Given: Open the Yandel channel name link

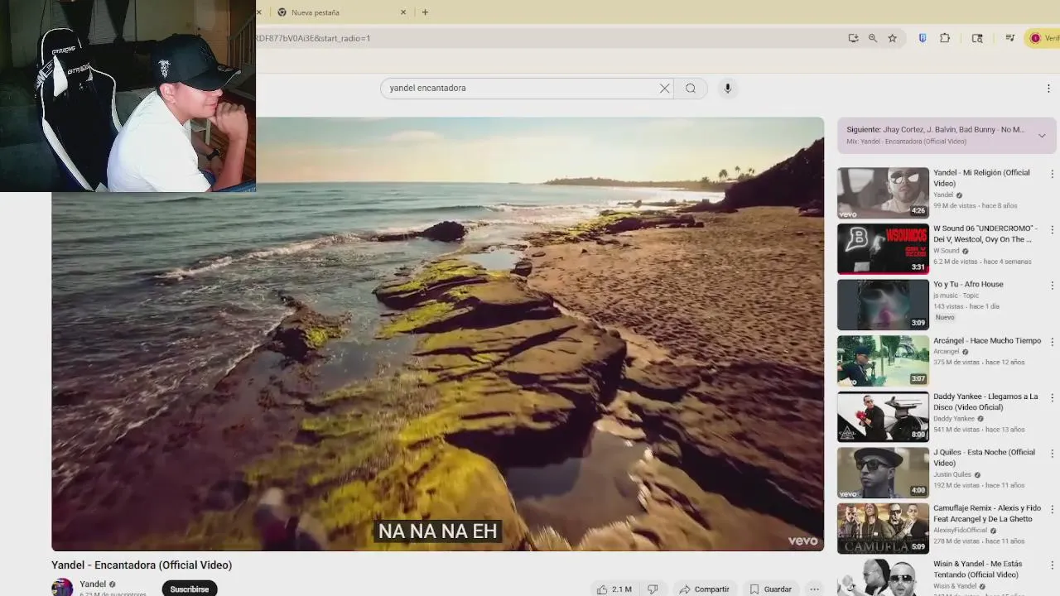Looking at the screenshot, I should pyautogui.click(x=93, y=584).
